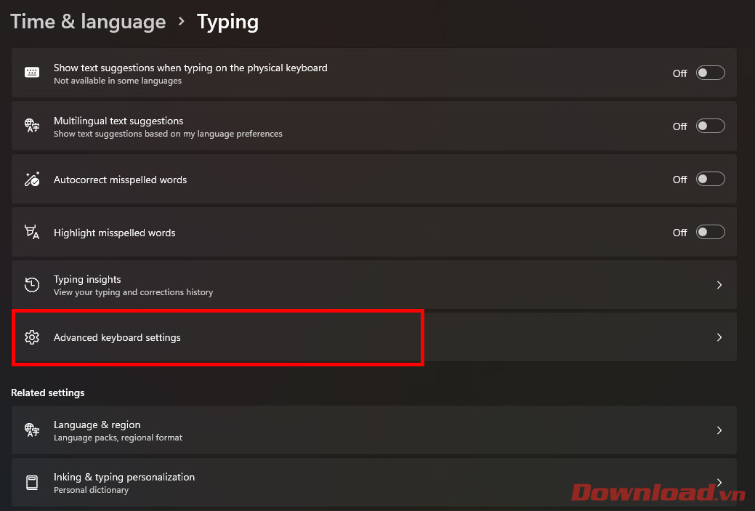This screenshot has height=511, width=755.
Task: Open the Language & region label
Action: tap(97, 425)
